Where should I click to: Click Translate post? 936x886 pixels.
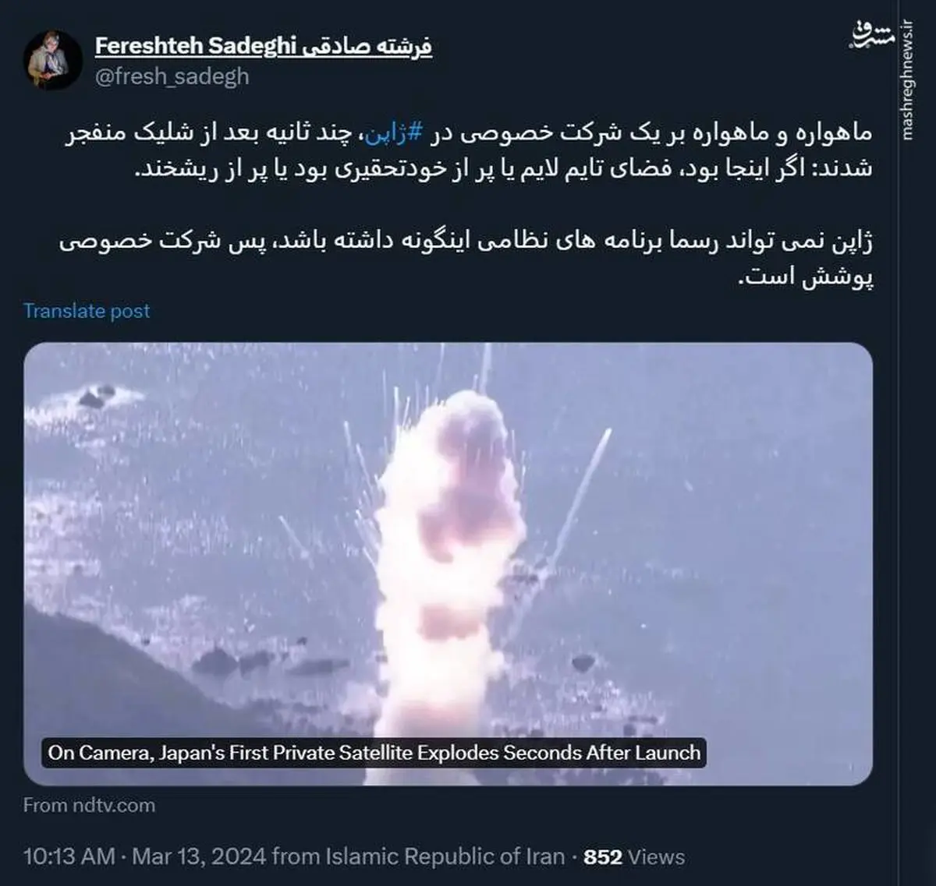pos(87,311)
